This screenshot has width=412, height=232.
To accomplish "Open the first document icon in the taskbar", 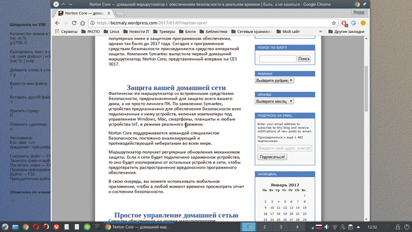I will tap(66, 227).
